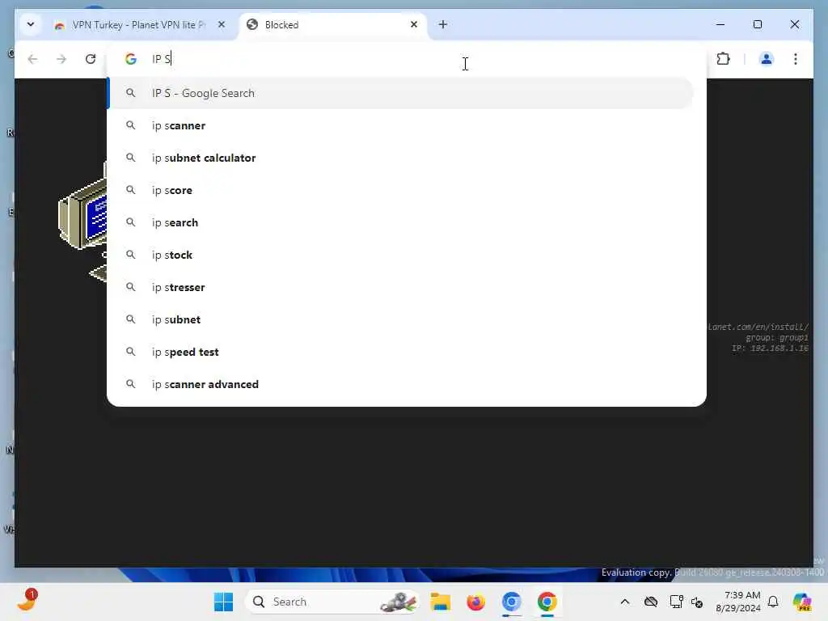Open the Chromium icon in taskbar

coord(511,602)
